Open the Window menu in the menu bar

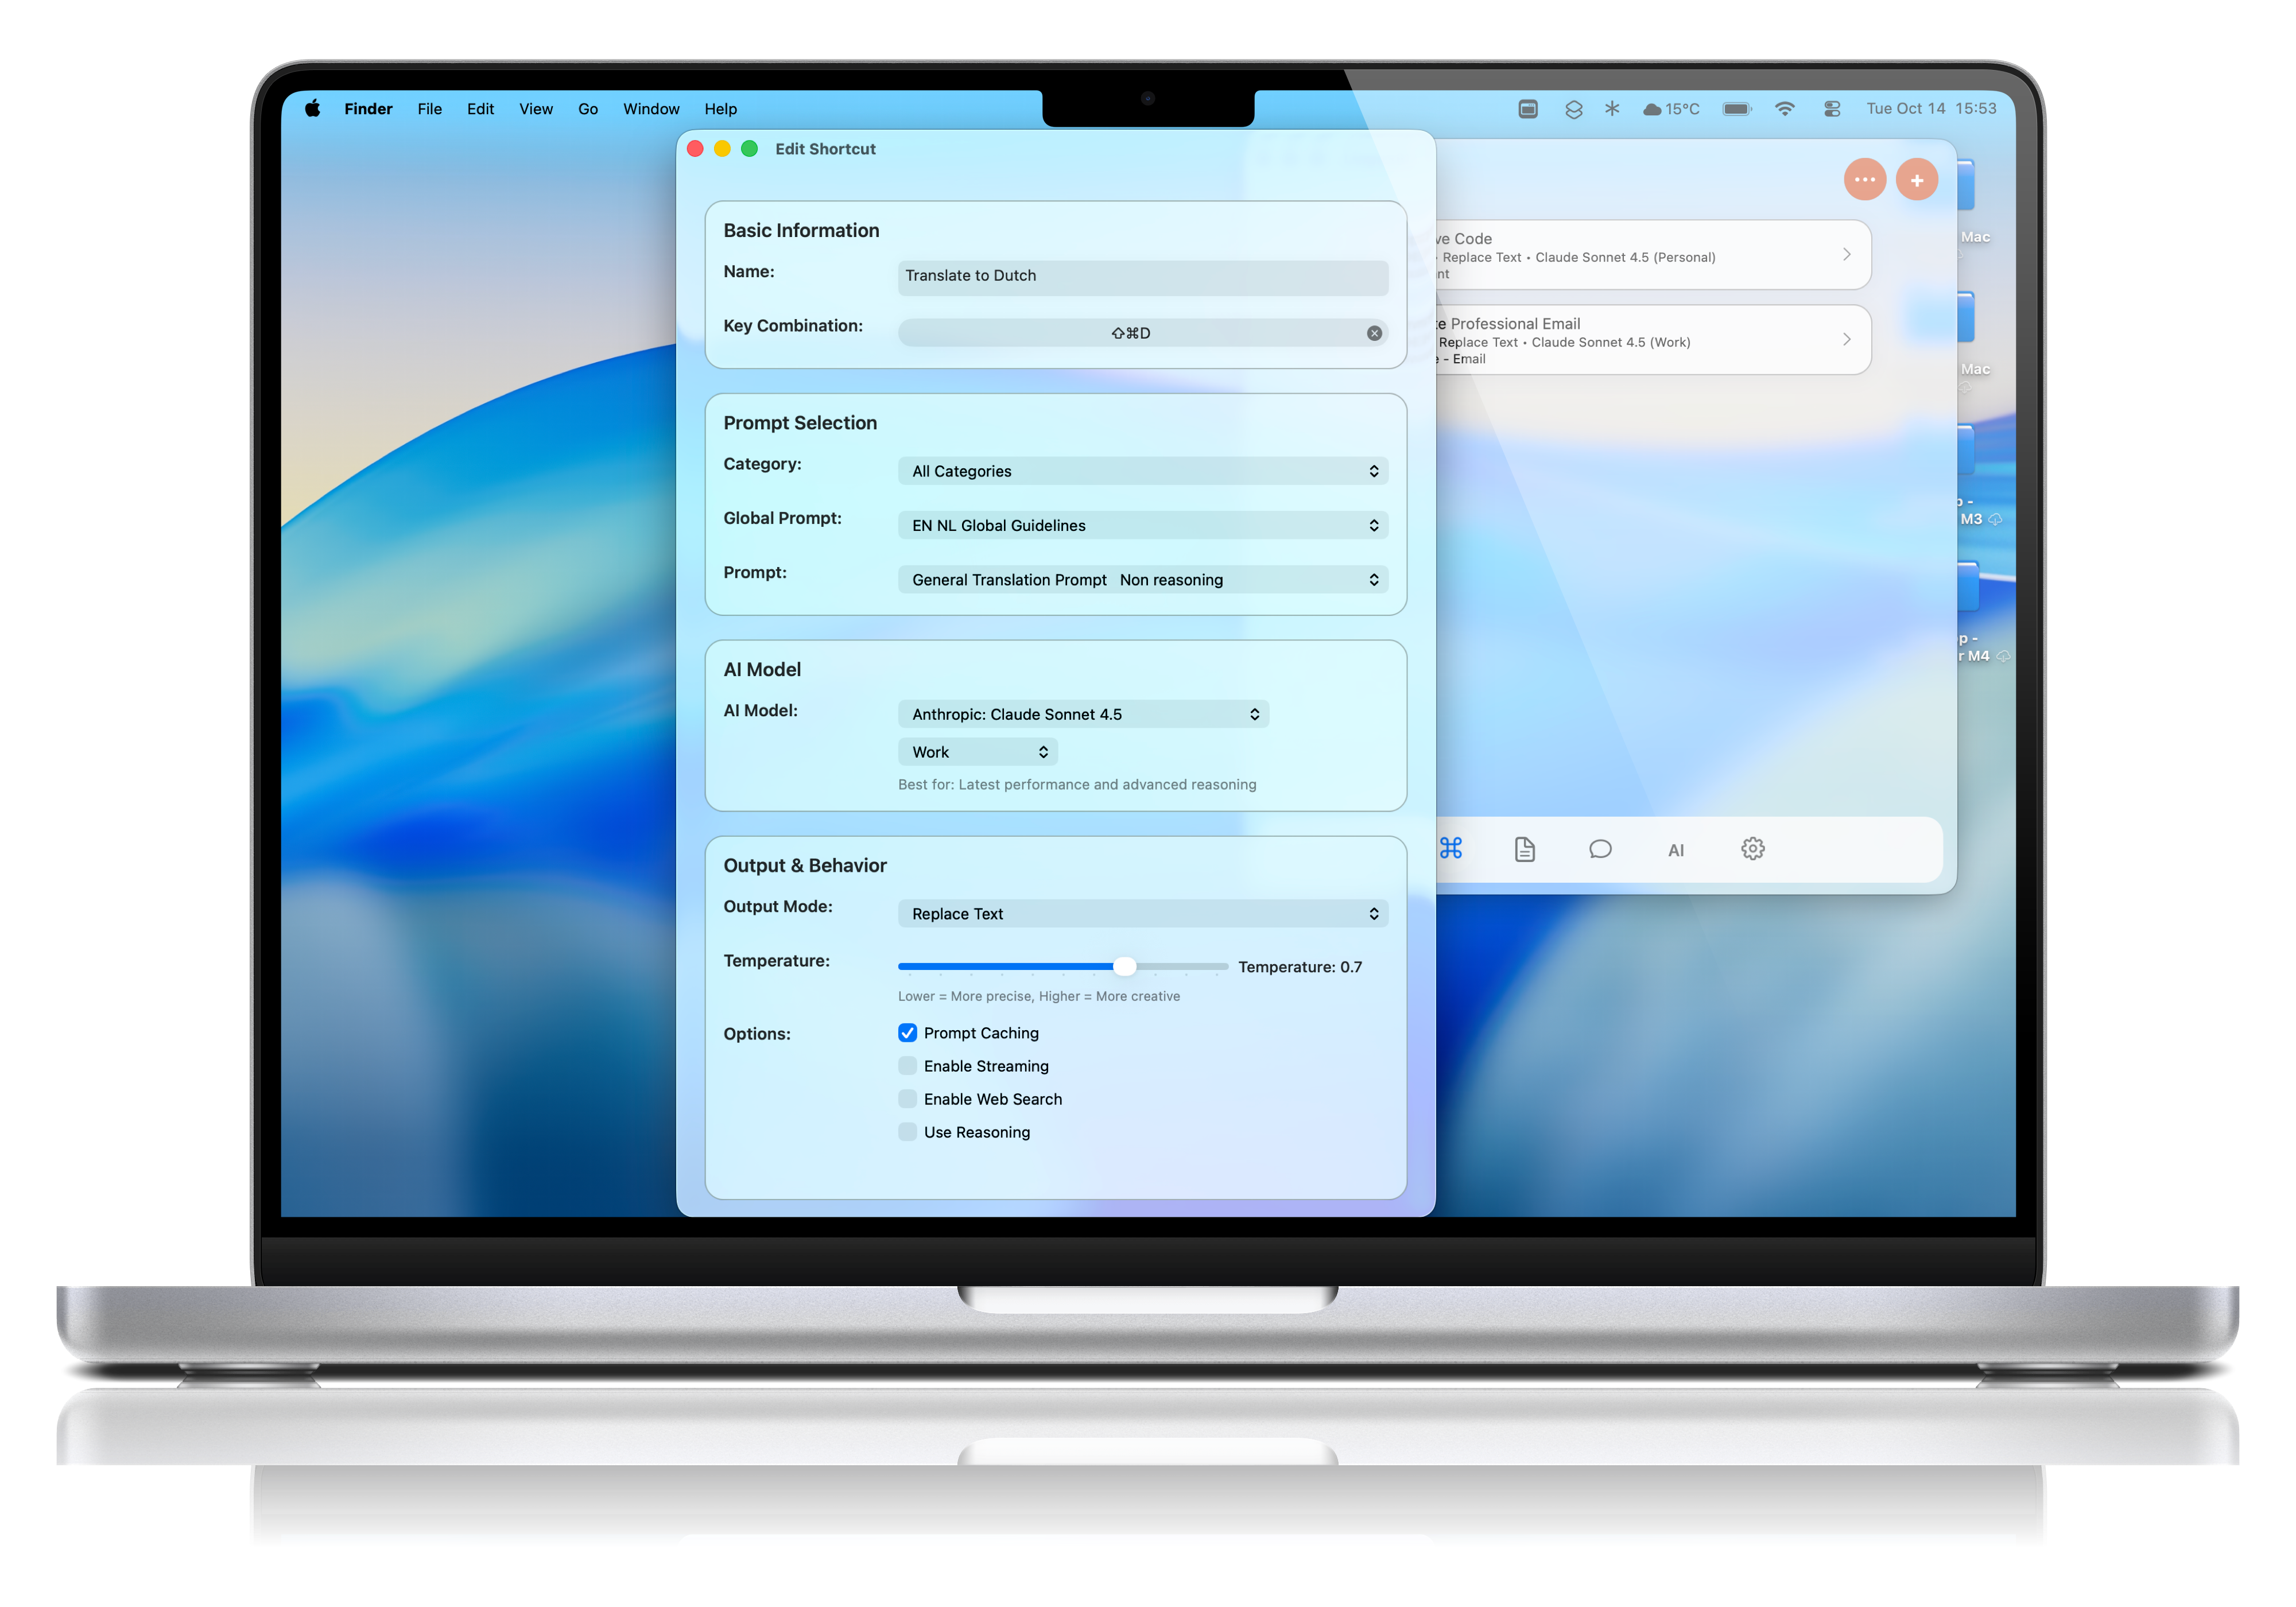[x=650, y=109]
